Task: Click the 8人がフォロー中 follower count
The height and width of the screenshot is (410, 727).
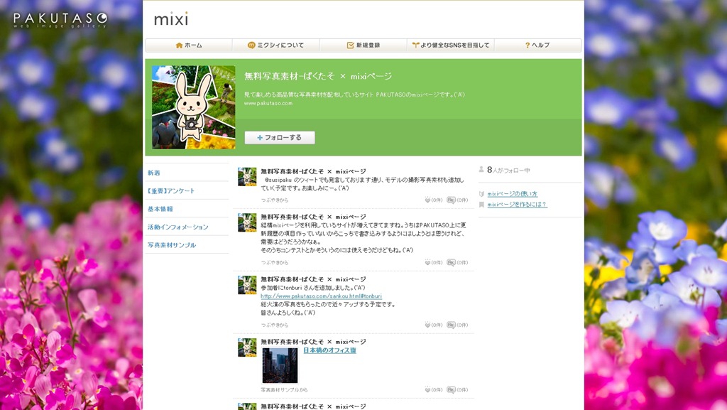Action: pyautogui.click(x=508, y=171)
